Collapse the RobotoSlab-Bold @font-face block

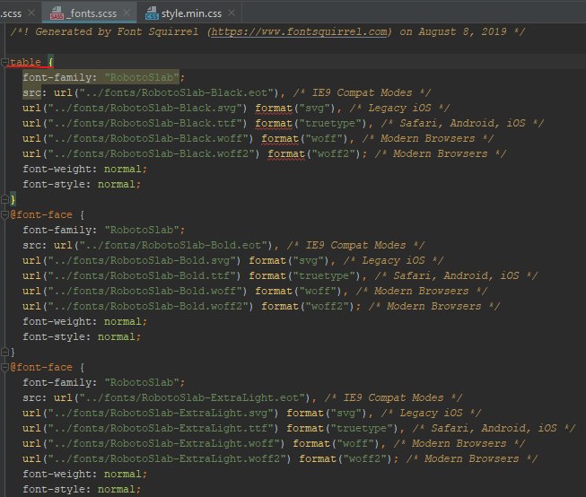[4, 215]
